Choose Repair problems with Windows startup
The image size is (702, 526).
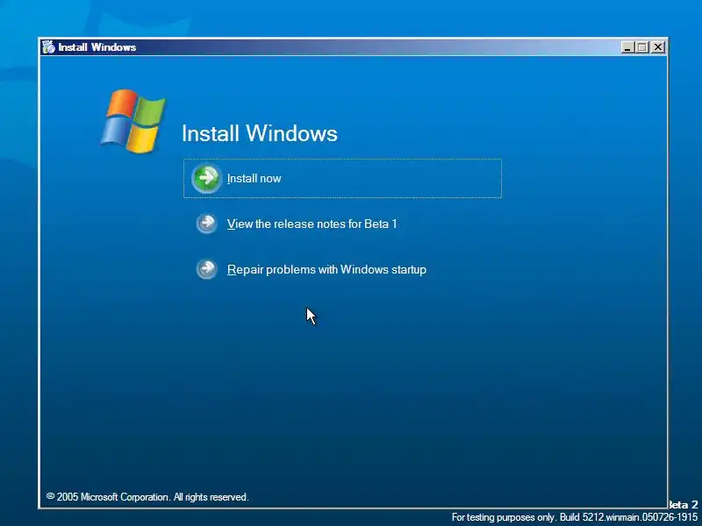[x=326, y=270]
